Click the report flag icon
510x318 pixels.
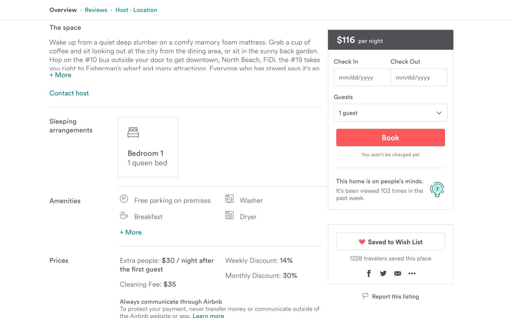click(365, 296)
